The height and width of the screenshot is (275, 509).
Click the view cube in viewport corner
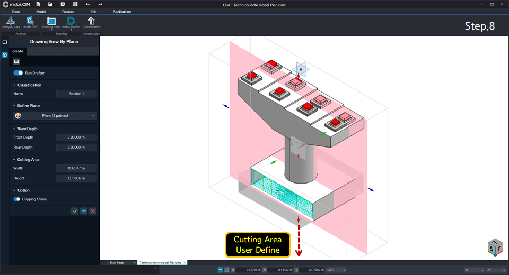tap(495, 247)
